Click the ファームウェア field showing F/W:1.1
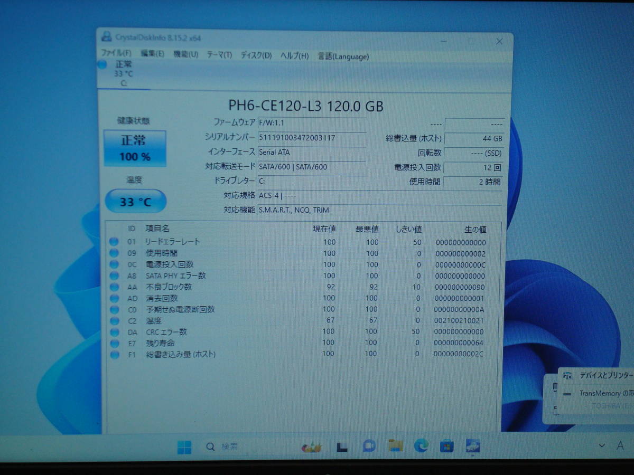 [312, 123]
